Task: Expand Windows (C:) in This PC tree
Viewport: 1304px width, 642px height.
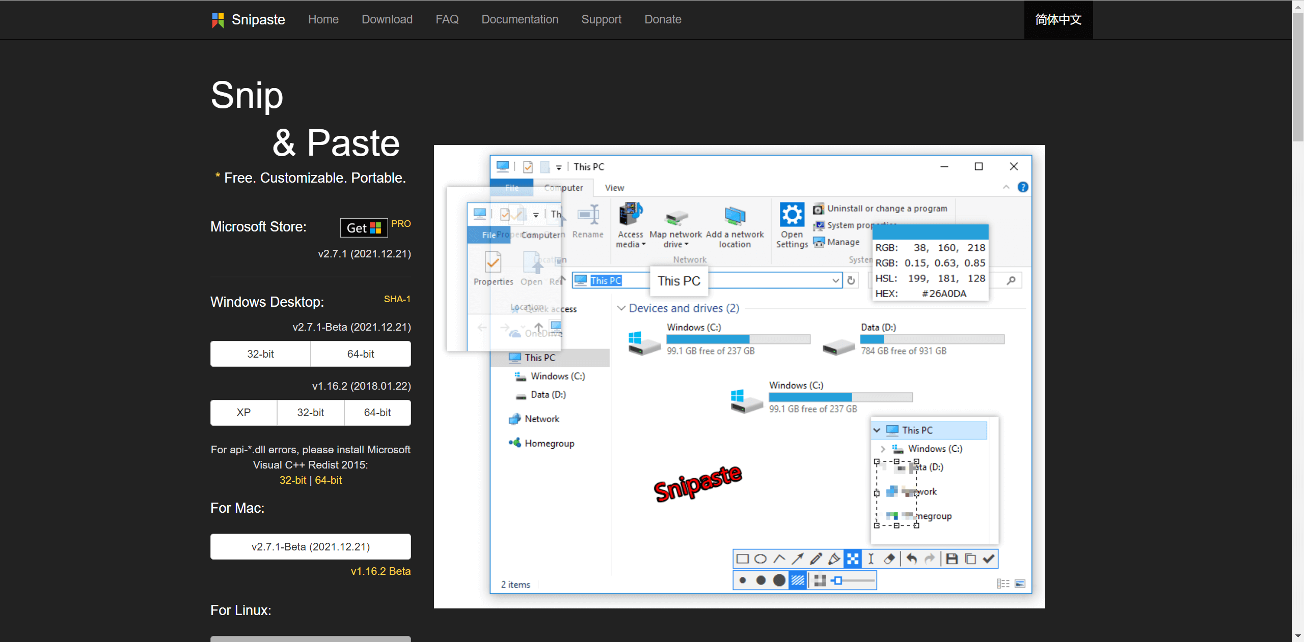Action: click(x=883, y=449)
